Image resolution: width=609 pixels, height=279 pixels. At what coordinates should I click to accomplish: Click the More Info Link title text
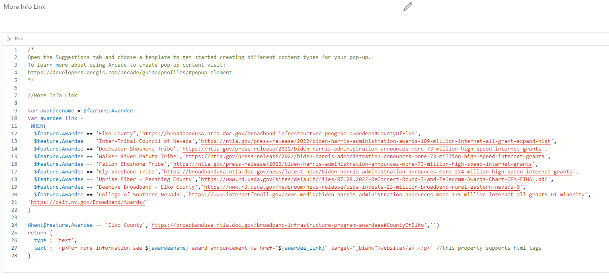coord(24,7)
